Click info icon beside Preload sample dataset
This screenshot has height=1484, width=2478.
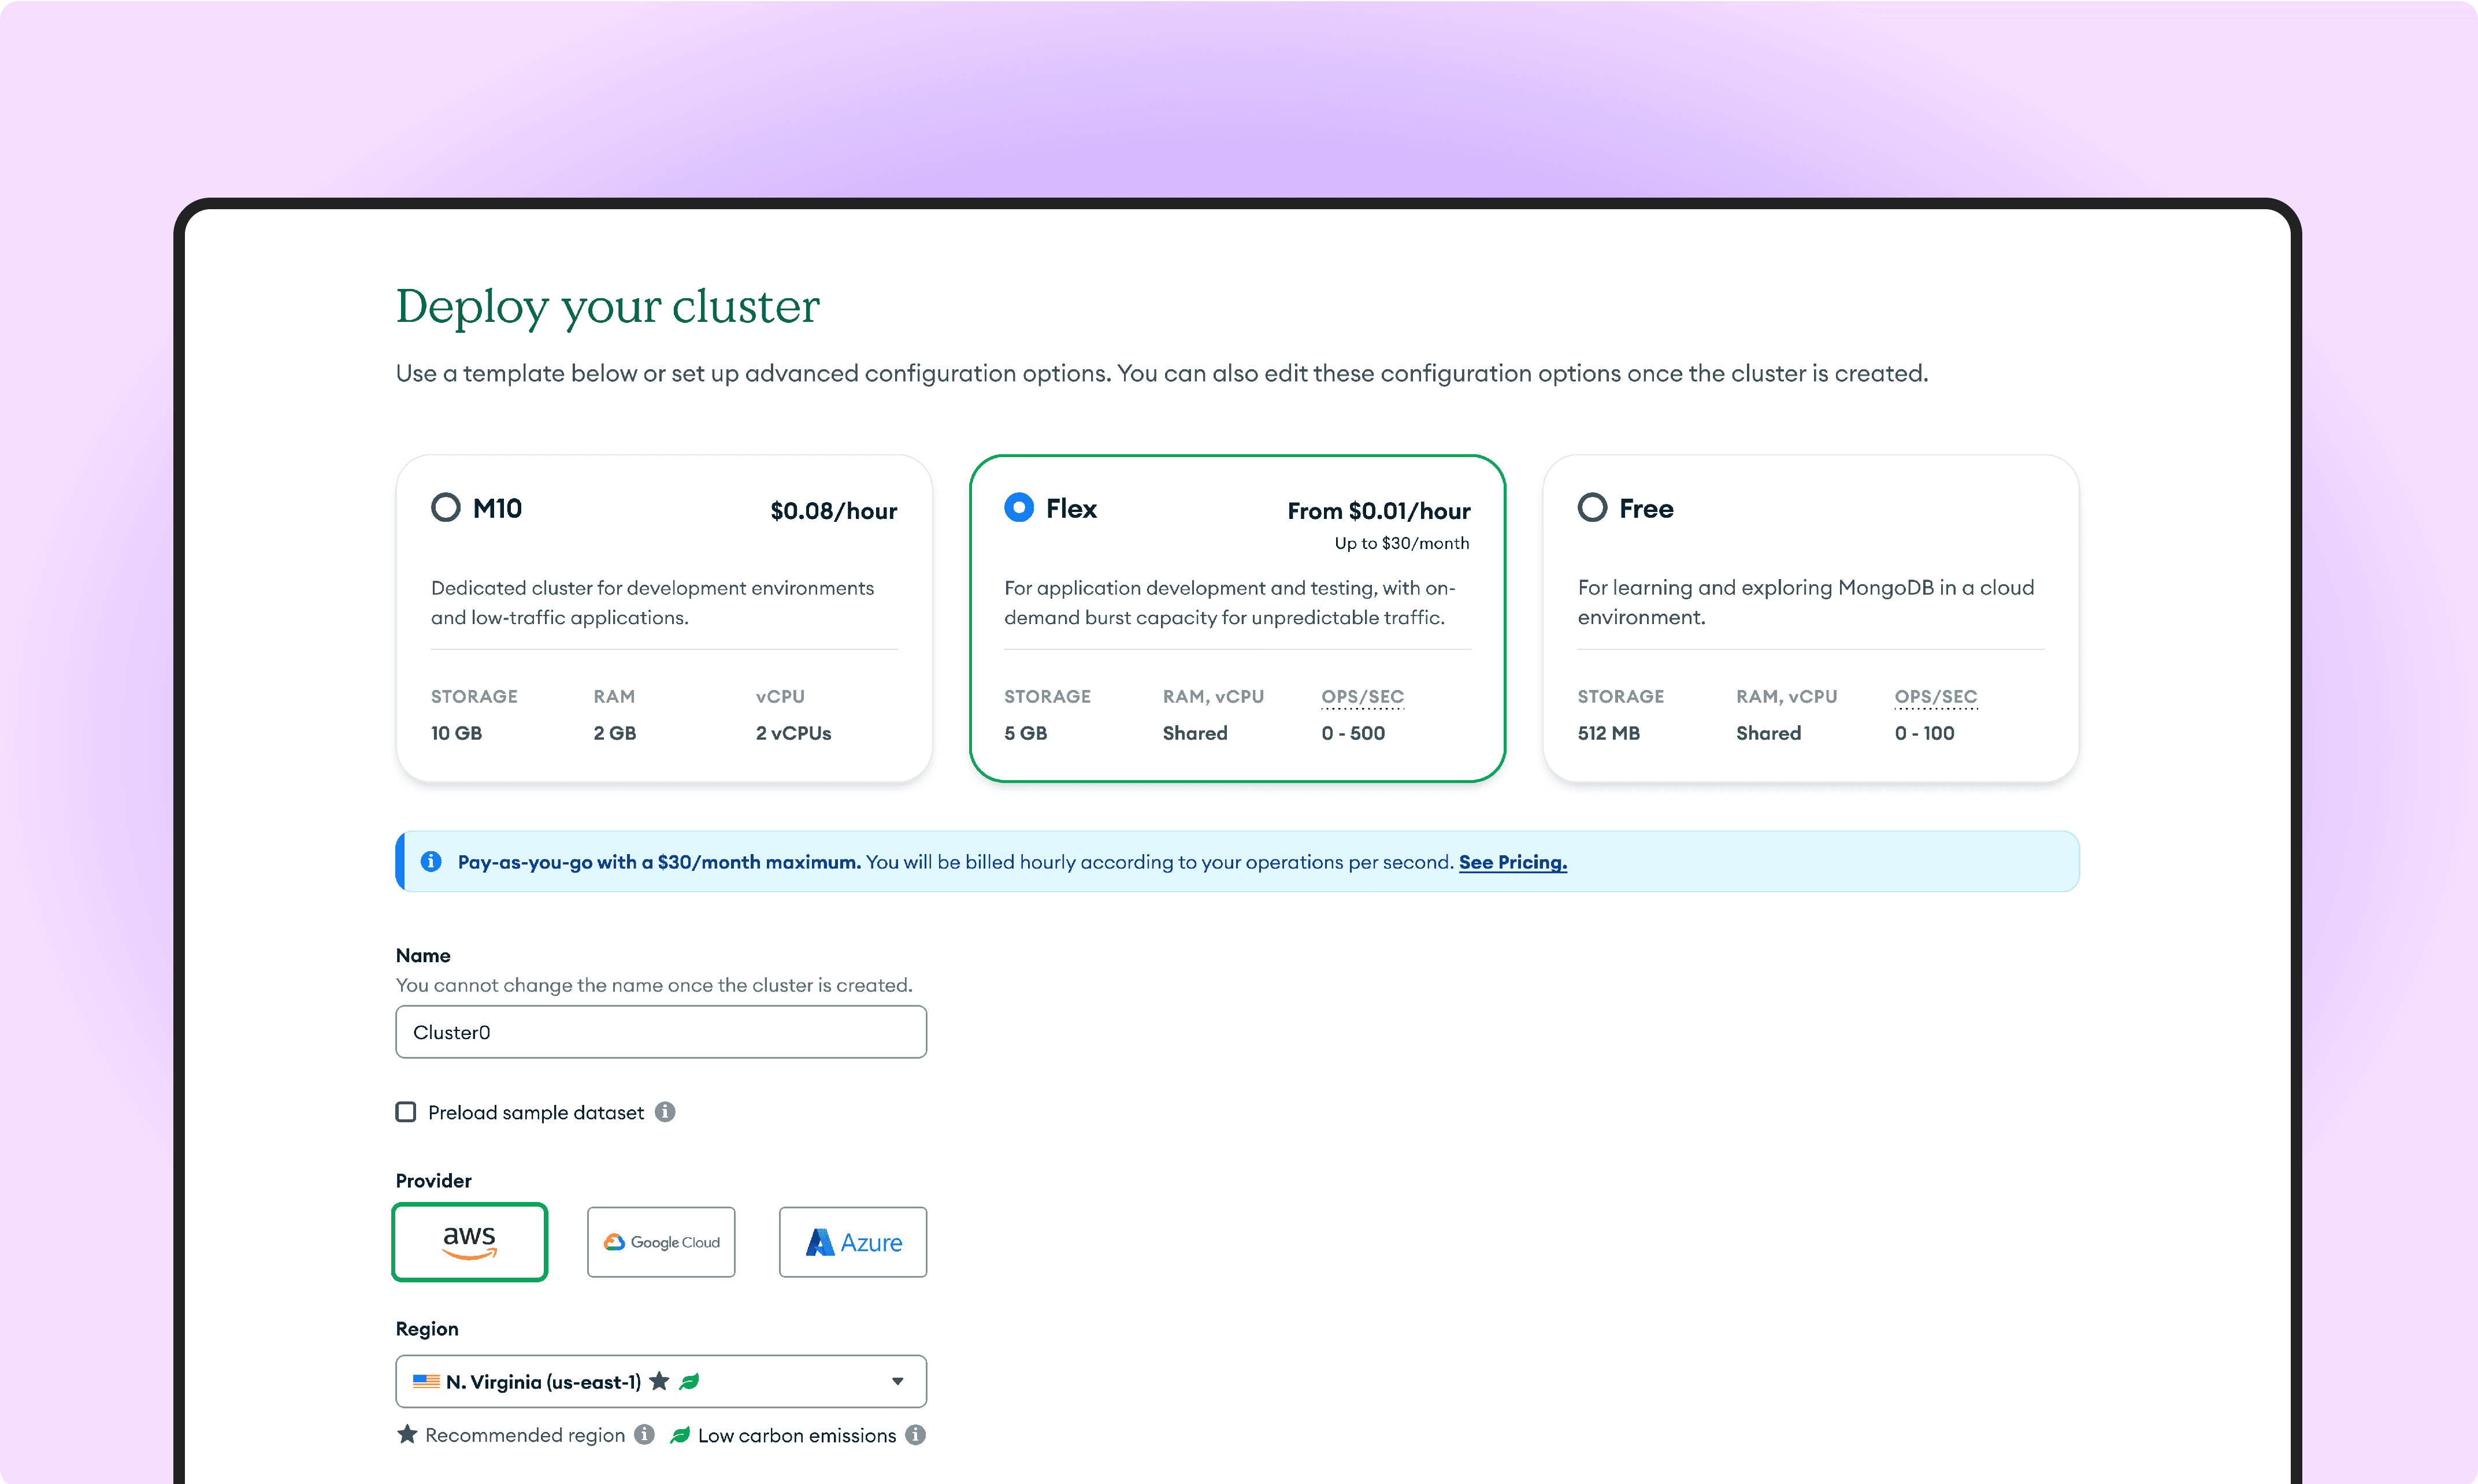[x=665, y=1112]
